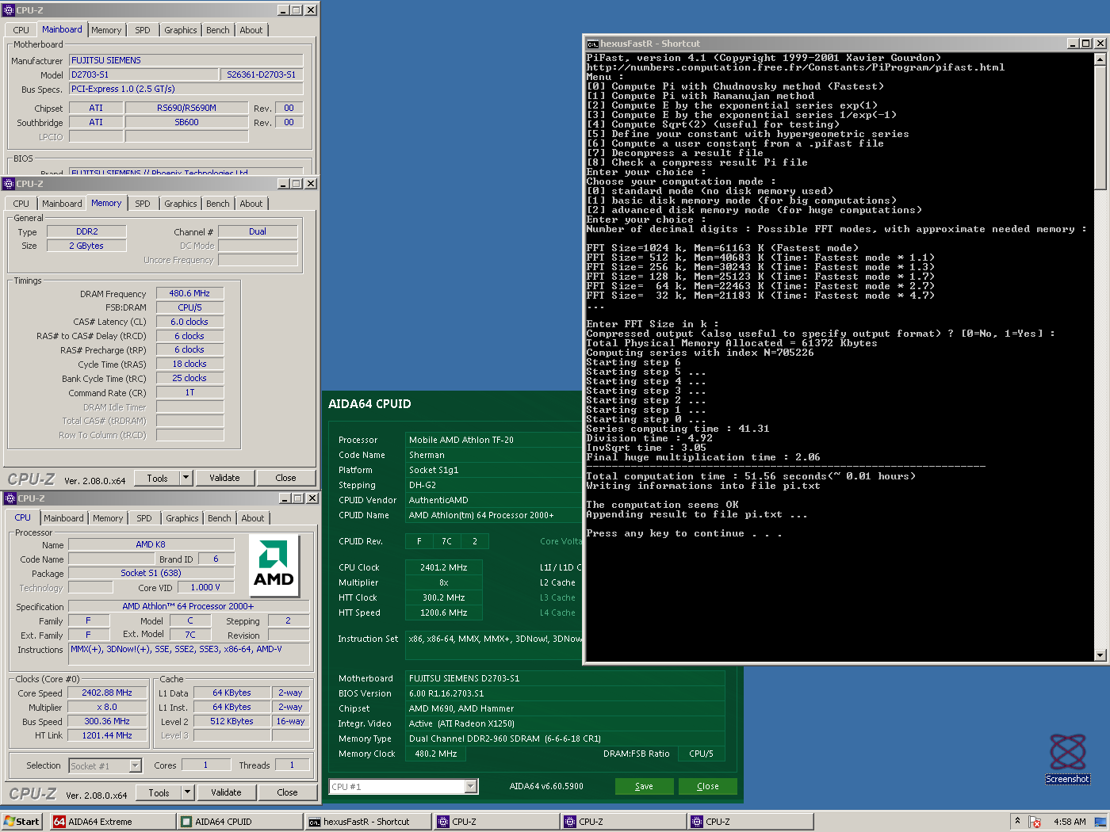Screen dimensions: 1110x832
Task: Open the Screenshot desktop shortcut icon
Action: pos(1067,751)
